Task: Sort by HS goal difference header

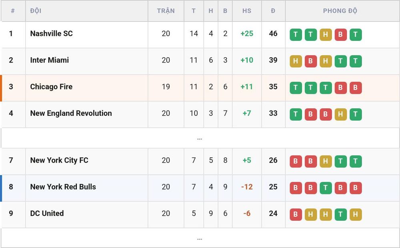Action: pyautogui.click(x=247, y=11)
